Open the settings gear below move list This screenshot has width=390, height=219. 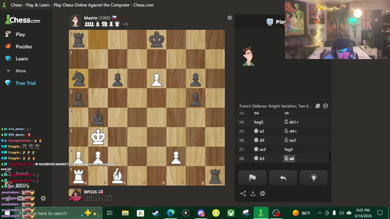click(263, 193)
